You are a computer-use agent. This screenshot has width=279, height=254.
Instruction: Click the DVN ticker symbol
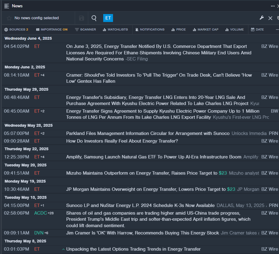[39, 233]
